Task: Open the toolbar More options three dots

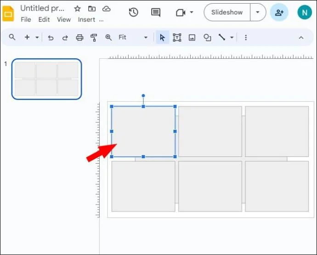Action: 246,38
